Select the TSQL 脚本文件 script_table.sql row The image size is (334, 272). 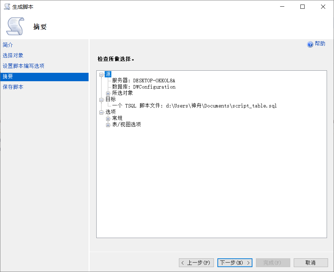pyautogui.click(x=194, y=106)
